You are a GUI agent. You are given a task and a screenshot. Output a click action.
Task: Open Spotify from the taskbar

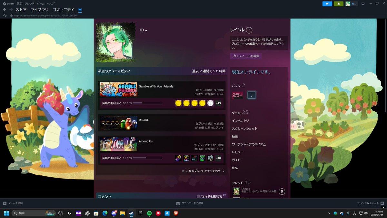click(149, 213)
